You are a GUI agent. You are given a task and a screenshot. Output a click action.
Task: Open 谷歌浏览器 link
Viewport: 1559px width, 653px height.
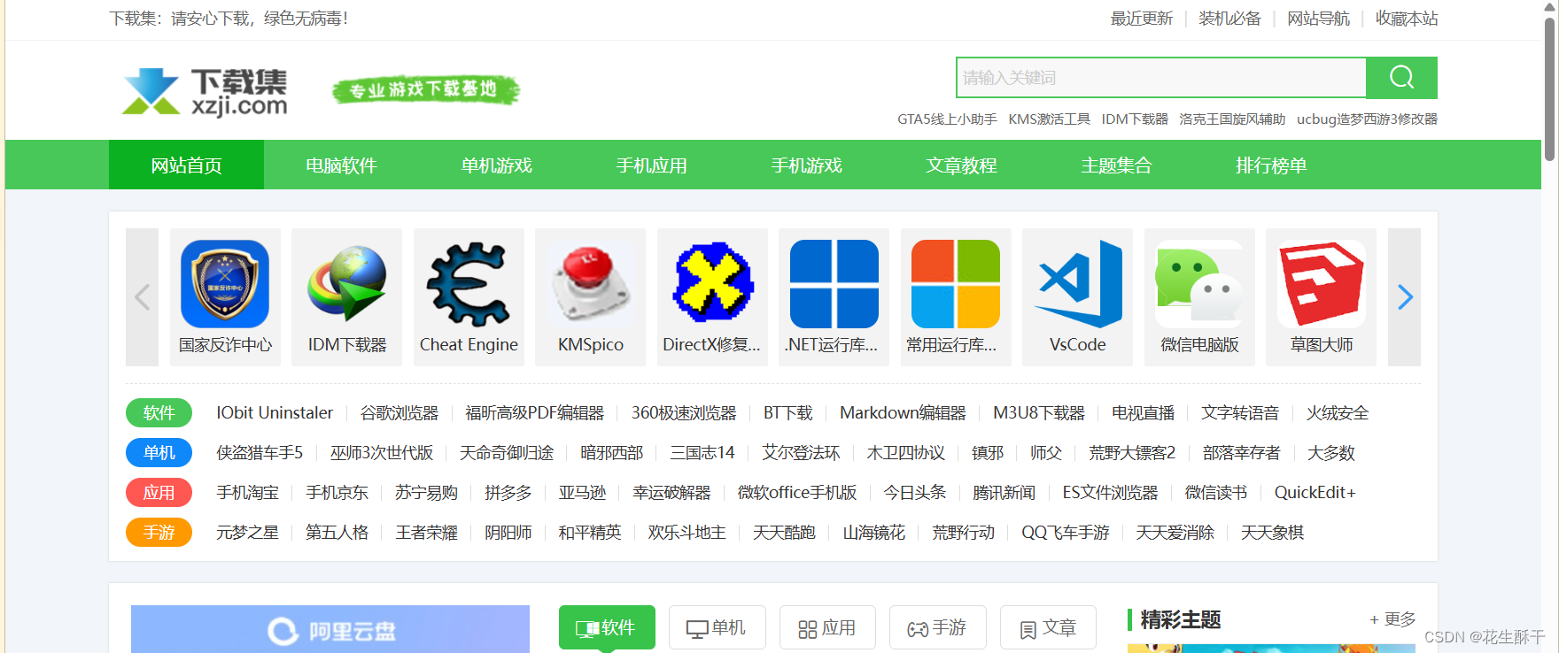pos(399,412)
